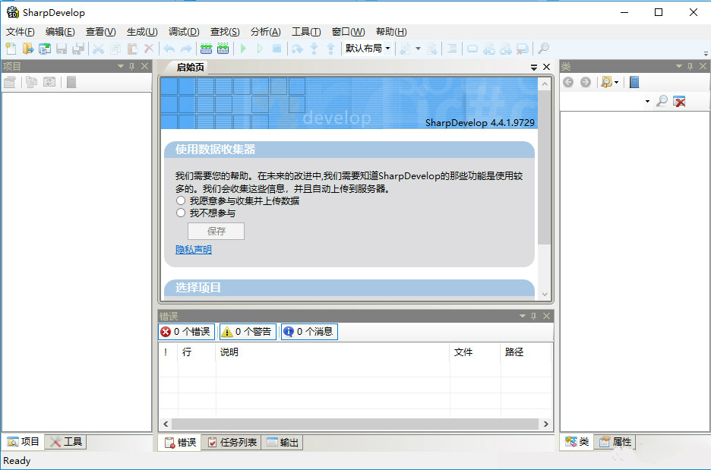Click the back navigation arrow in the class panel

point(568,81)
